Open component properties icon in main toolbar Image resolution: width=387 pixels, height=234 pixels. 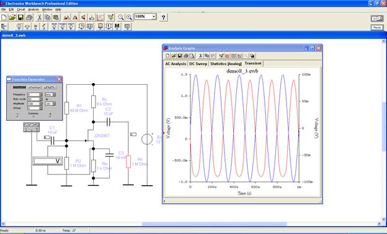[111, 17]
